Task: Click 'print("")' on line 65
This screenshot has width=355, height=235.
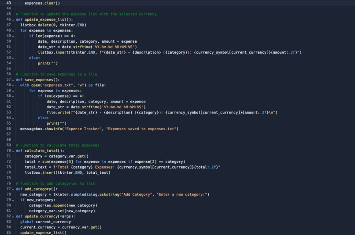Action: pyautogui.click(x=57, y=124)
